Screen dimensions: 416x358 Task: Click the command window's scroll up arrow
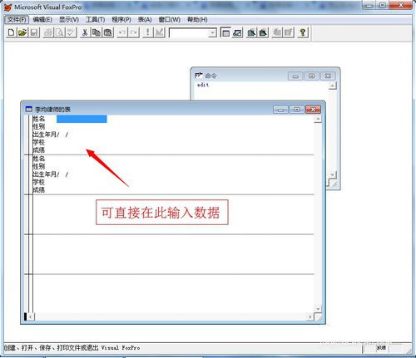[332, 86]
